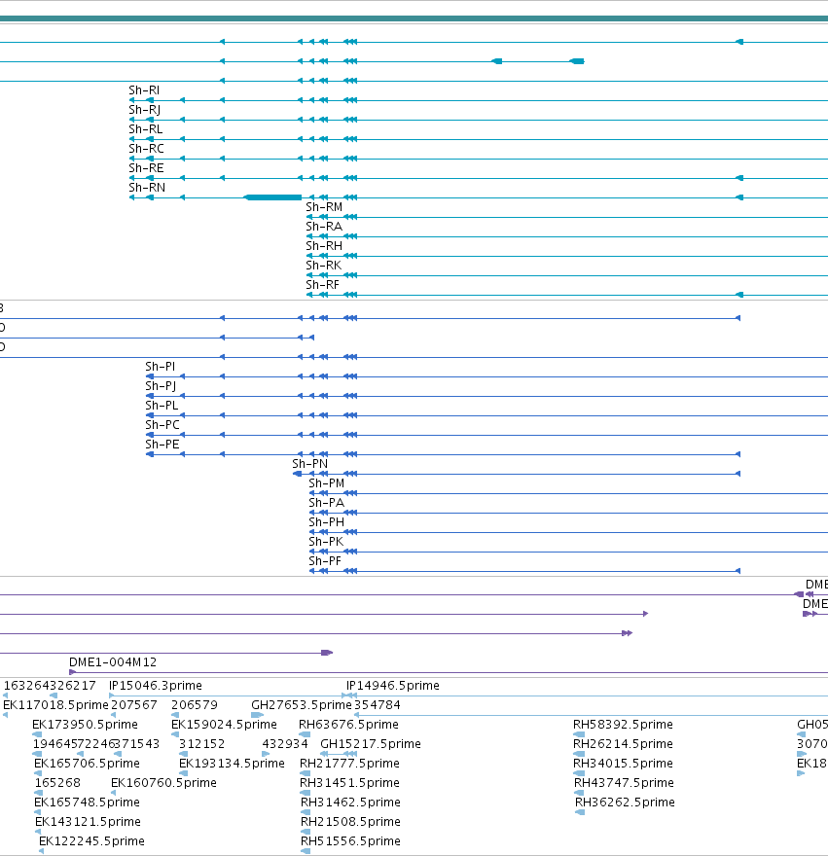The image size is (828, 856).
Task: Select the 206579 feature label
Action: 195,705
